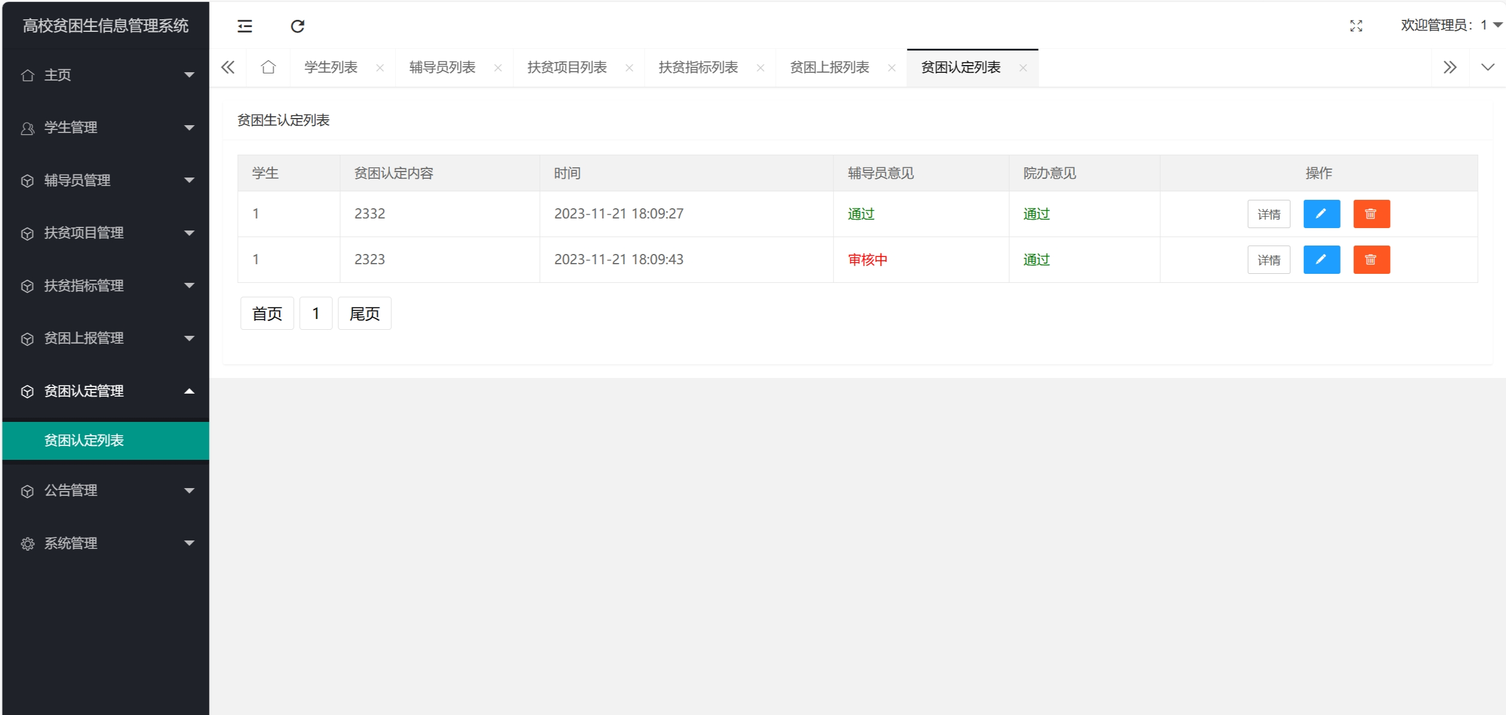This screenshot has width=1506, height=715.
Task: Go to 尾页 in pagination
Action: click(365, 314)
